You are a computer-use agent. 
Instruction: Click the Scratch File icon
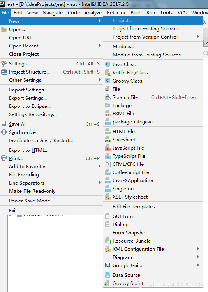tap(108, 97)
